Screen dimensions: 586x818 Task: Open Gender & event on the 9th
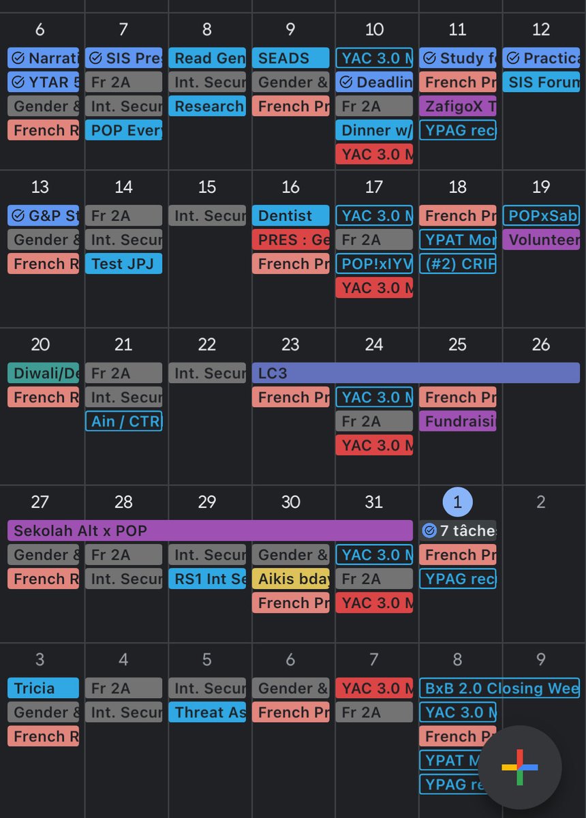290,82
